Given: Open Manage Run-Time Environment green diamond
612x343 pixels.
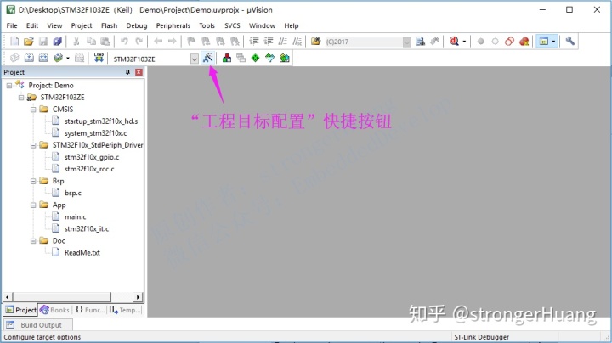Looking at the screenshot, I should tap(255, 58).
